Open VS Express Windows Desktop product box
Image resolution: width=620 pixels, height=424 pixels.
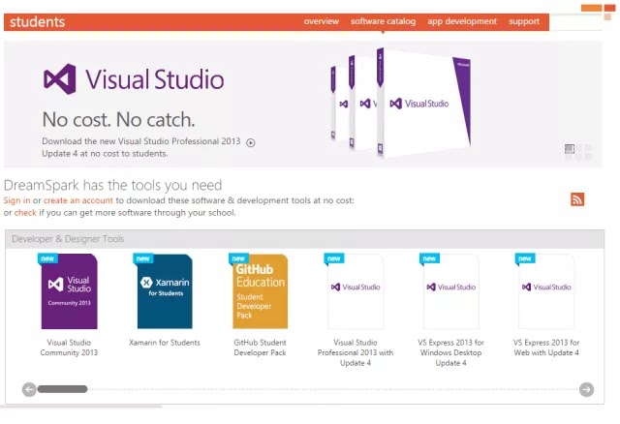(451, 291)
